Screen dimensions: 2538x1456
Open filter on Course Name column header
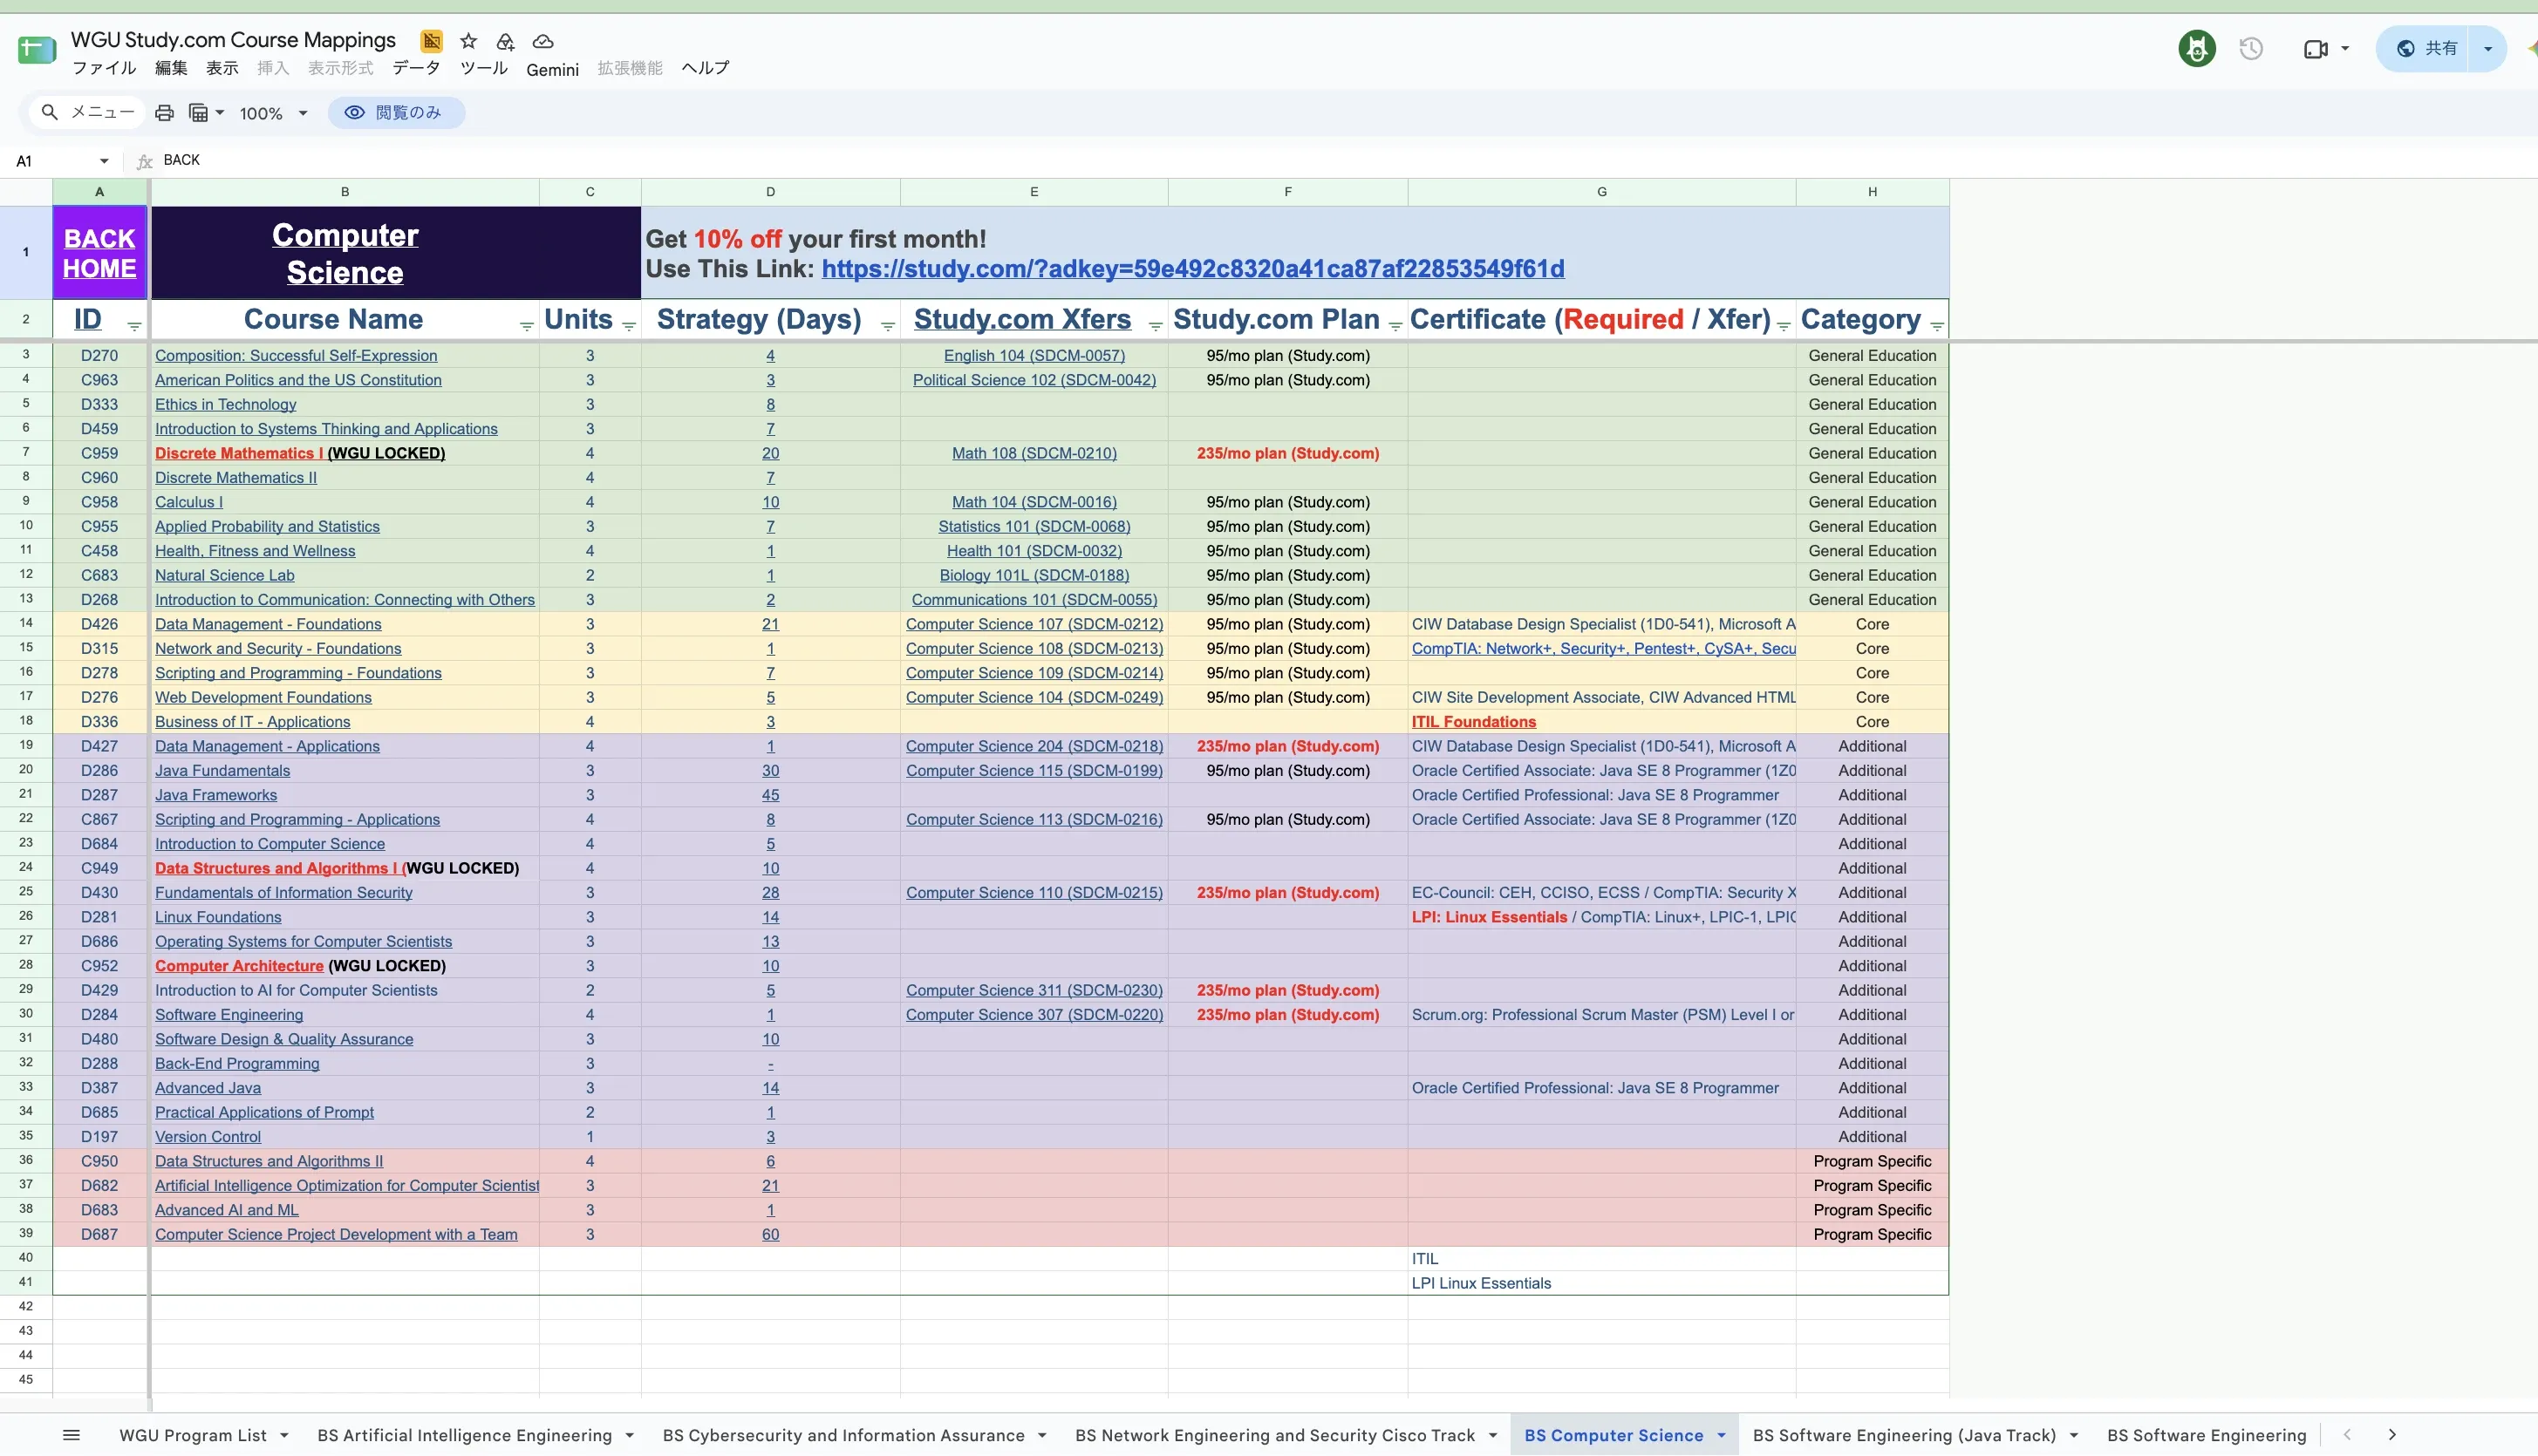(x=526, y=327)
